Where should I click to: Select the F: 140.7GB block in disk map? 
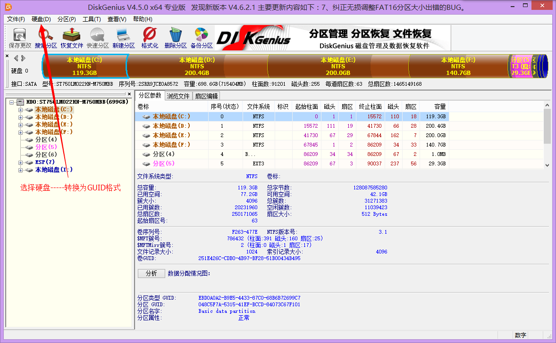pyautogui.click(x=458, y=66)
